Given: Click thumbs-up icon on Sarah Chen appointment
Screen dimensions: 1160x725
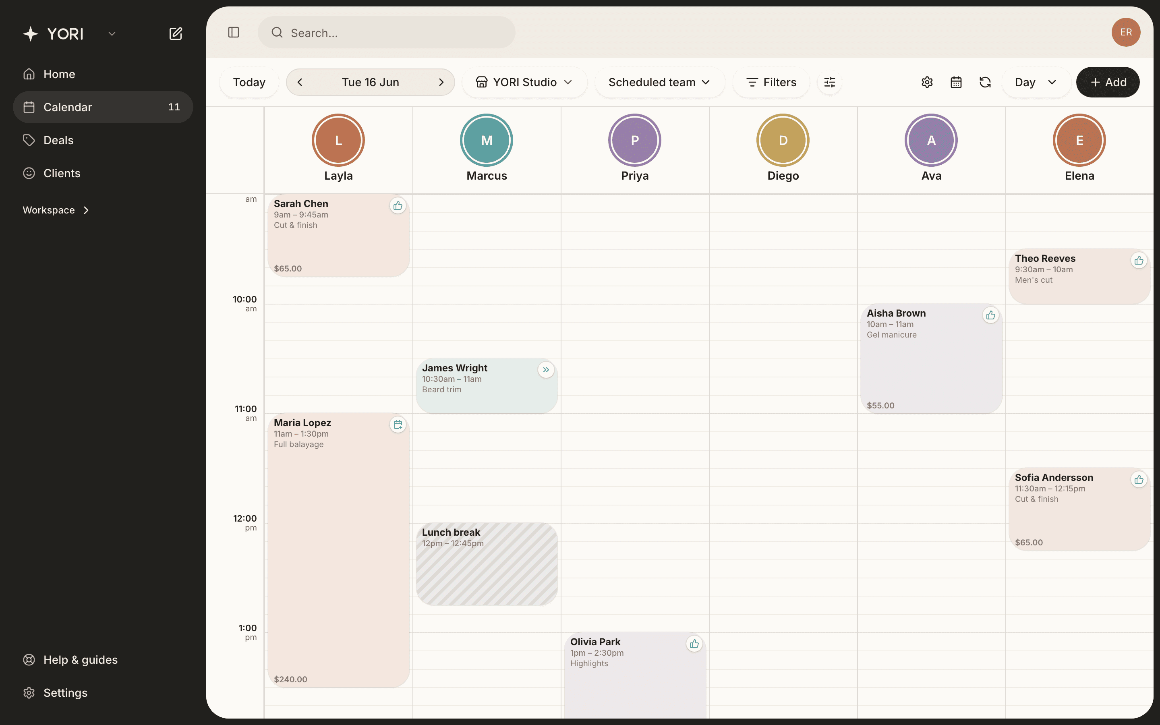Looking at the screenshot, I should [x=398, y=206].
